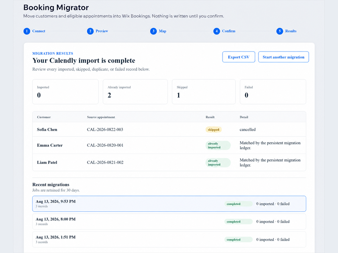
Task: Click Liam Patel's already imported badge
Action: (x=218, y=162)
